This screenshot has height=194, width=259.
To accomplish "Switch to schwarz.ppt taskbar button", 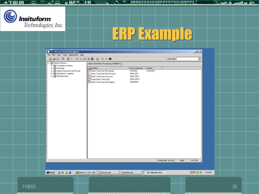I will [108, 172].
